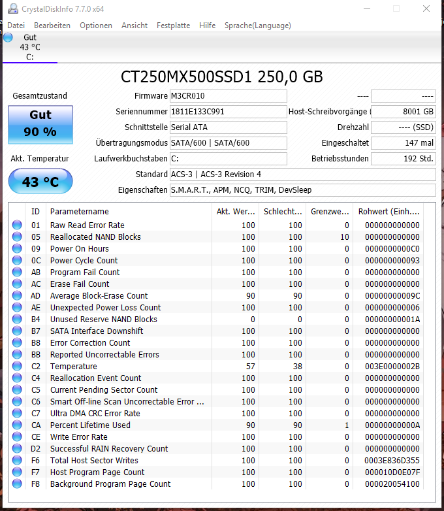Open the Ansicht menu
The height and width of the screenshot is (511, 444).
(x=135, y=25)
